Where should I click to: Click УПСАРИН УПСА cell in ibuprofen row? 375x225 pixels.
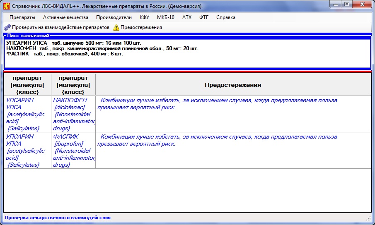click(27, 151)
